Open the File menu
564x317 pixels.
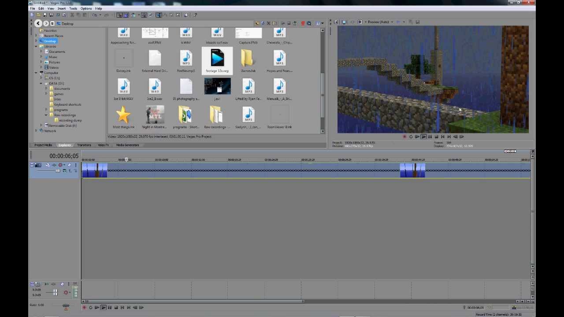[33, 8]
